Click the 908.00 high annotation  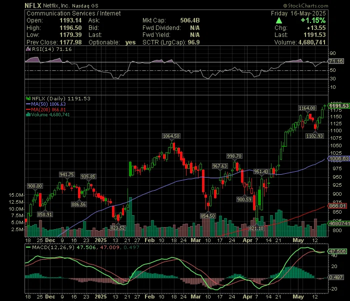[x=34, y=186]
